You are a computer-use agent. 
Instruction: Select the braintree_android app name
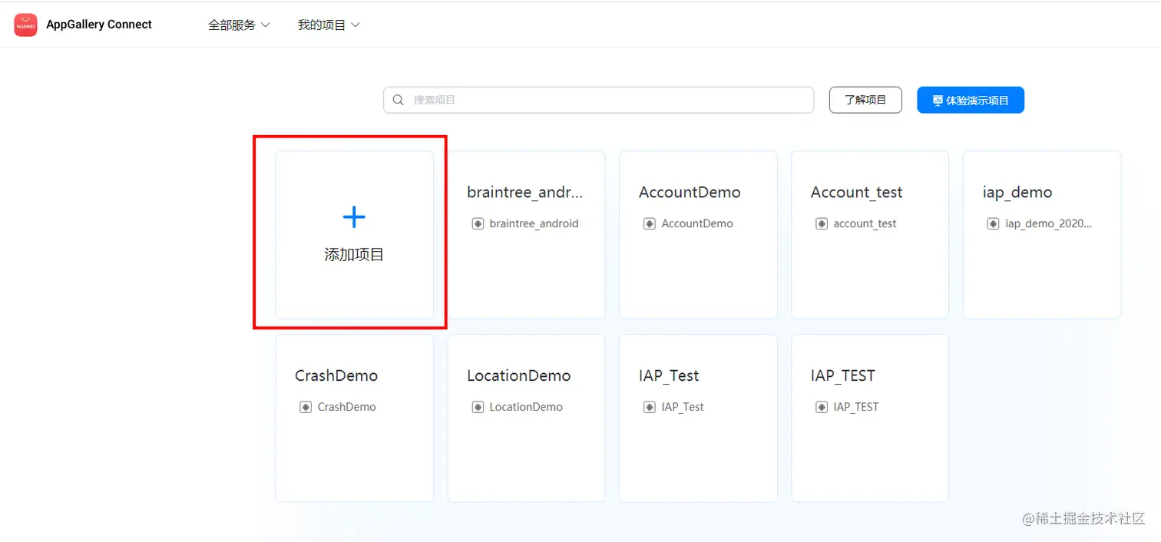pos(534,223)
